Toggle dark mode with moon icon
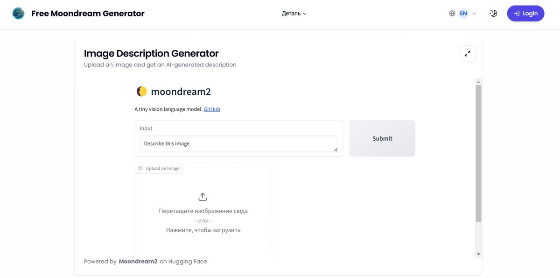Image resolution: width=560 pixels, height=278 pixels. point(493,14)
